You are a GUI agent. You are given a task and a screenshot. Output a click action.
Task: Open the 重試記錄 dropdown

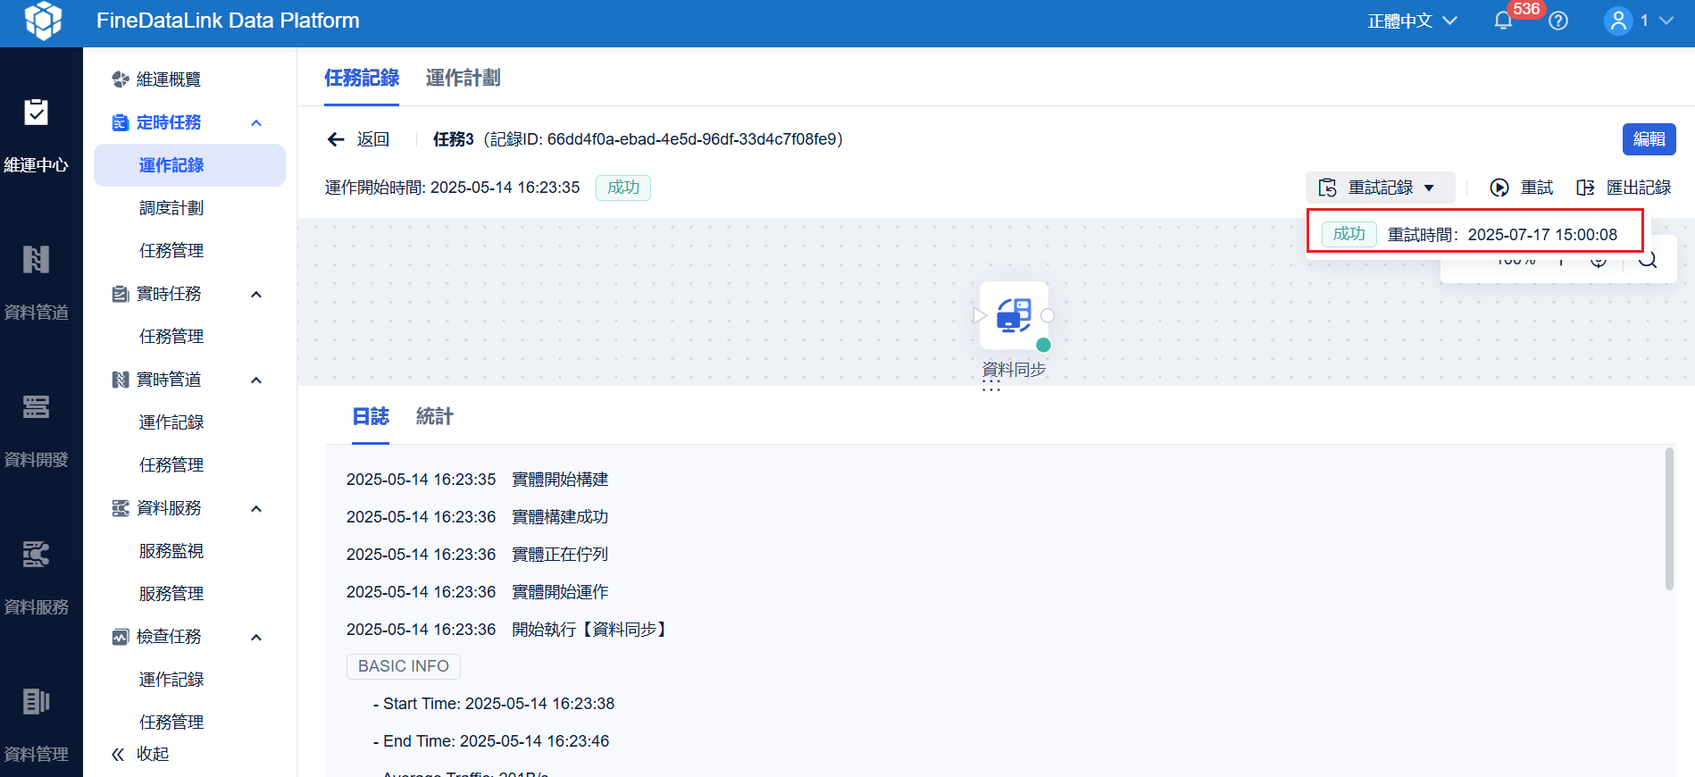click(1381, 188)
